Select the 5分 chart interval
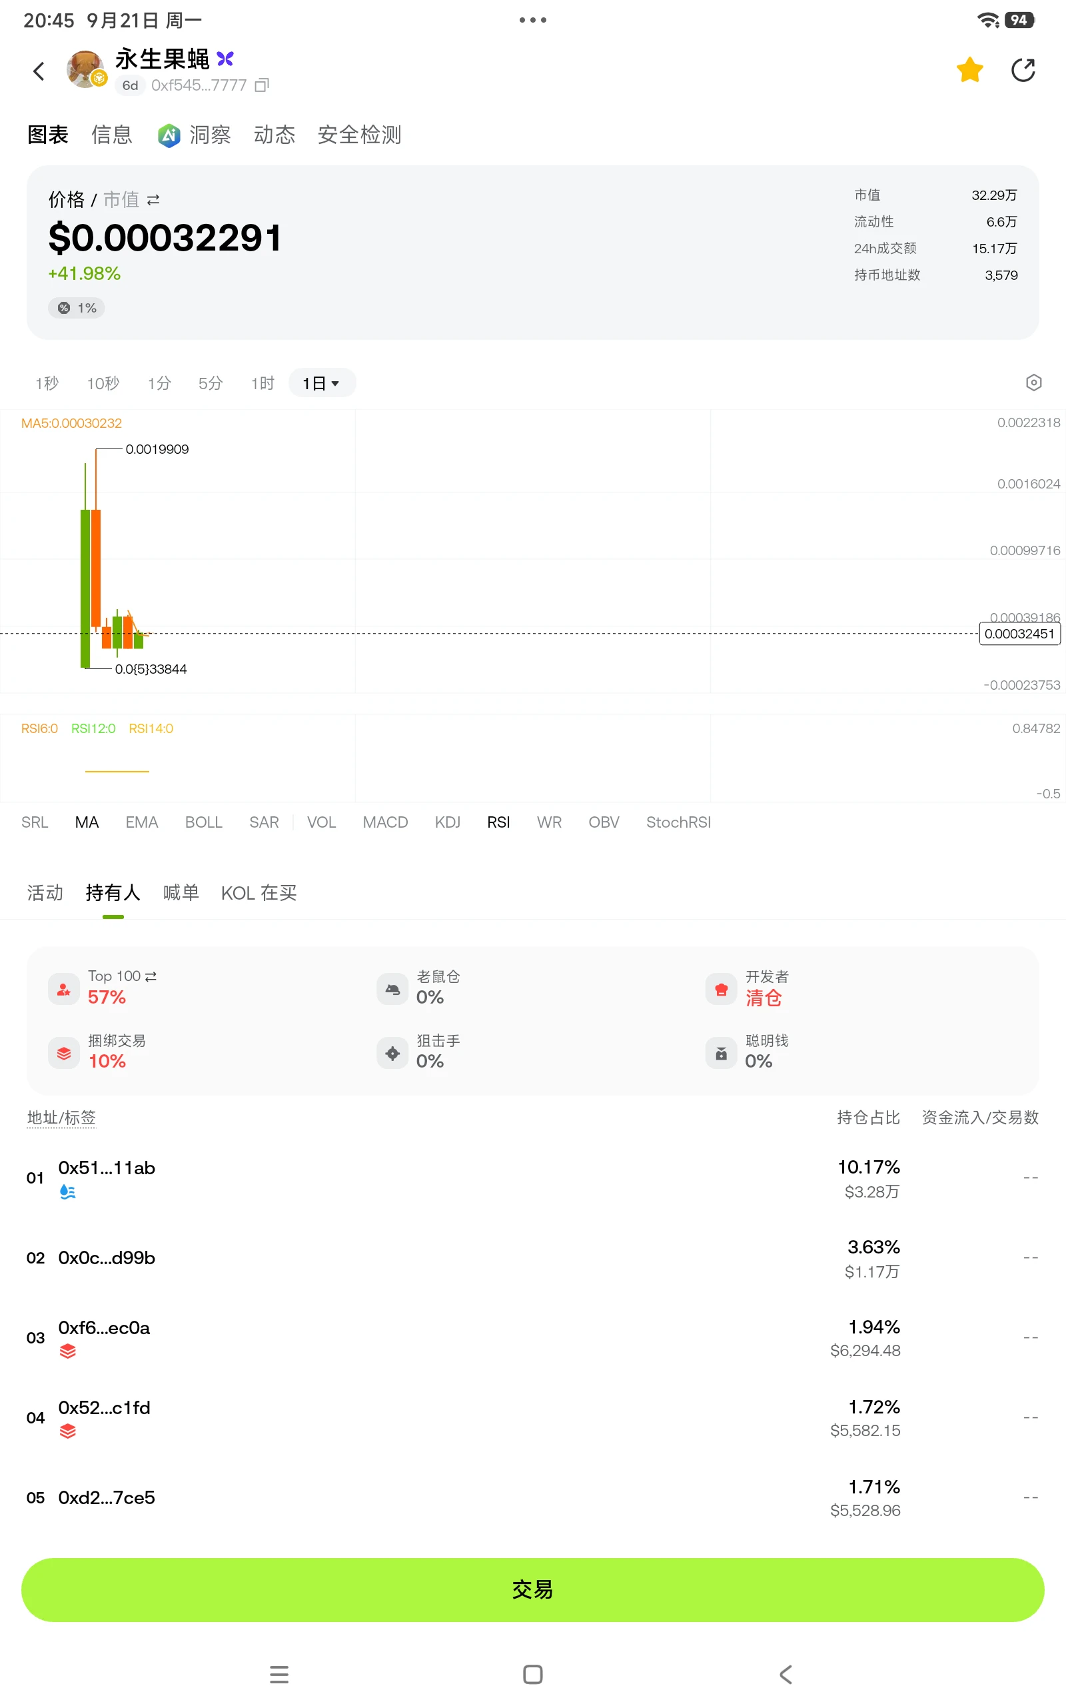 [x=210, y=383]
